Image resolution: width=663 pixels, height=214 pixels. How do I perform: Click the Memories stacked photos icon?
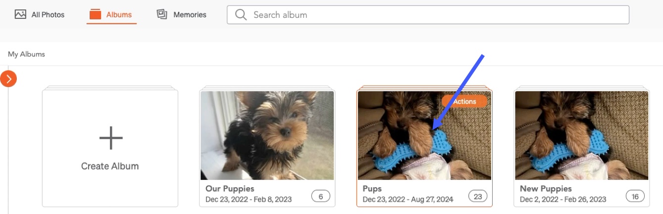[x=162, y=14]
